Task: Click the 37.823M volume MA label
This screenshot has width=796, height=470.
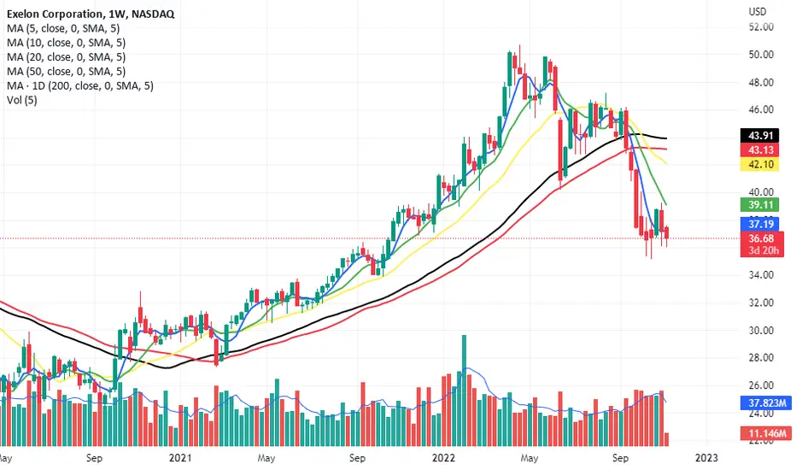Action: (766, 403)
